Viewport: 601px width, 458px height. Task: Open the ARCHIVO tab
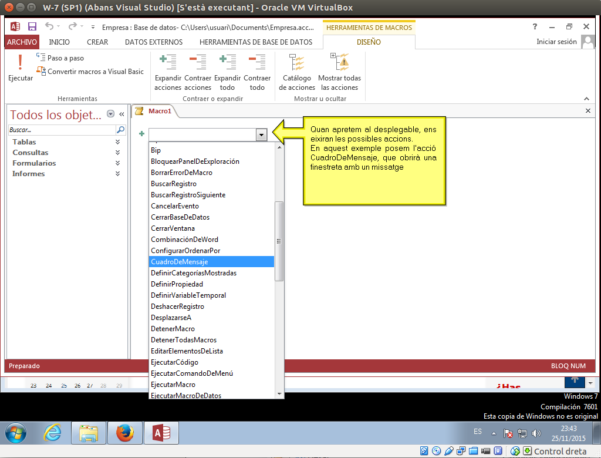(x=22, y=42)
